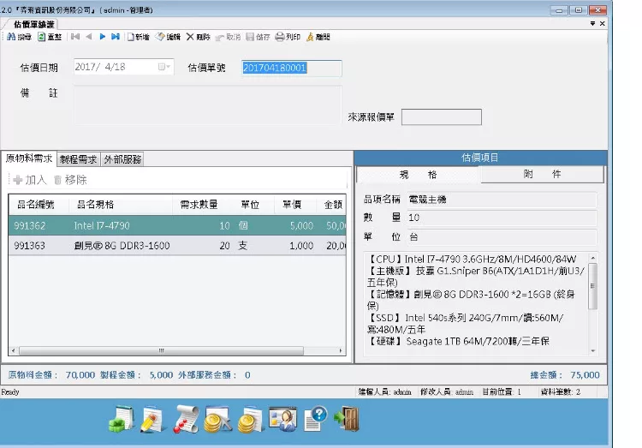Click the 離開 exit toolbar button

(317, 38)
